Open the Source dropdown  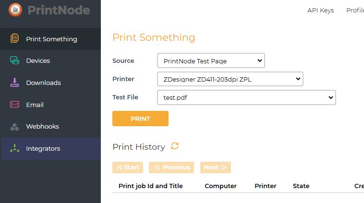coord(211,61)
